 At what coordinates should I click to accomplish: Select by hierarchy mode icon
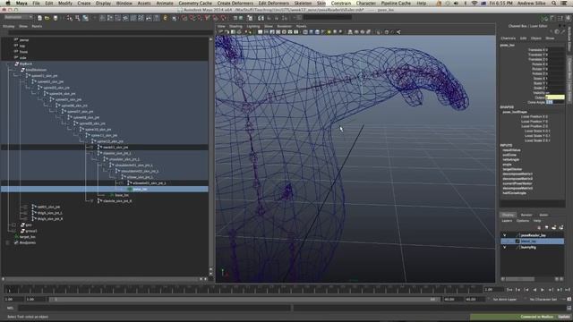70,18
